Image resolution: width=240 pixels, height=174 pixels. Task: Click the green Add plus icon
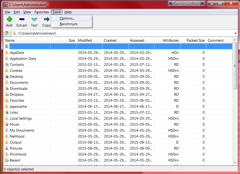(x=9, y=19)
